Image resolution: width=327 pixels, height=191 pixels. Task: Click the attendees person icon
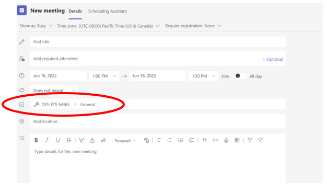coord(22,59)
